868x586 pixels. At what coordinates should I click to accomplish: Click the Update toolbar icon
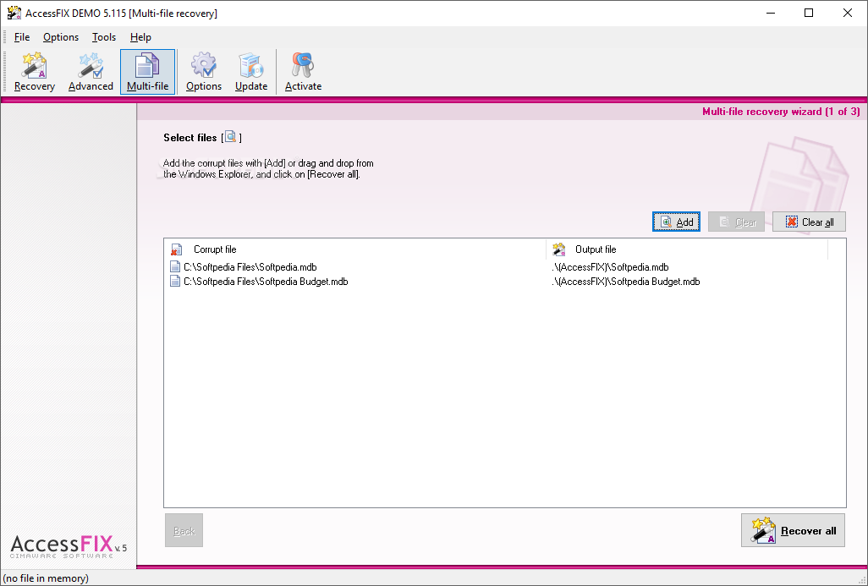[x=250, y=72]
